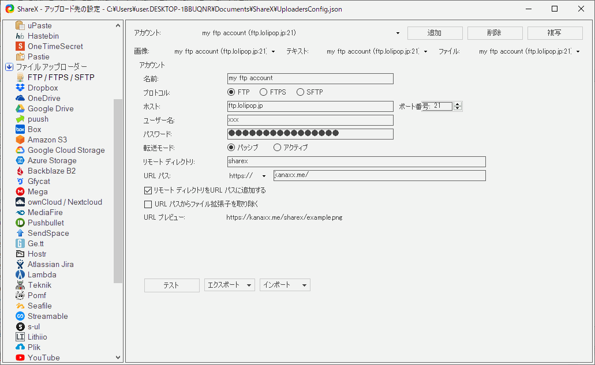Screen dimensions: 595x365
Task: Increment the ポート番号 spinner up arrow
Action: (x=458, y=104)
